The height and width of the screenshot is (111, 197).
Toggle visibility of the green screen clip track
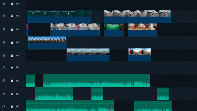17,29
